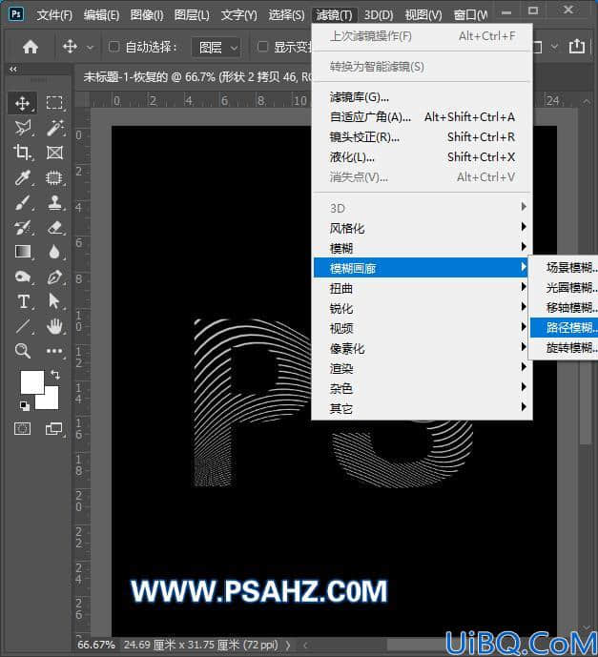Enable the 自动选择 checkbox
The width and height of the screenshot is (598, 657).
(x=113, y=47)
